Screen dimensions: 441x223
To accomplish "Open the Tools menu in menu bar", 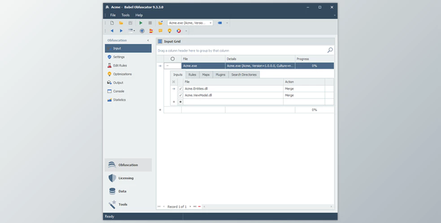I will coord(125,15).
